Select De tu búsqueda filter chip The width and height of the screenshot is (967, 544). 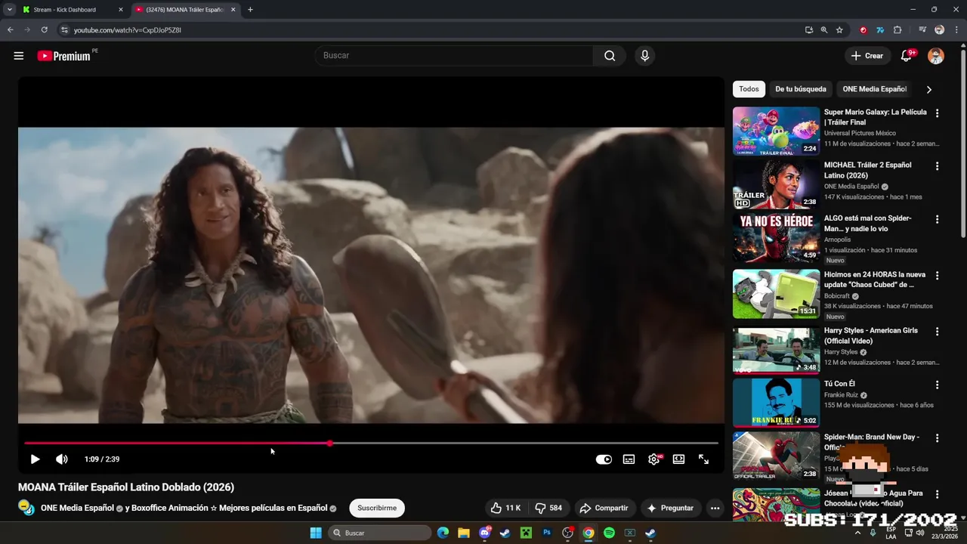tap(800, 89)
